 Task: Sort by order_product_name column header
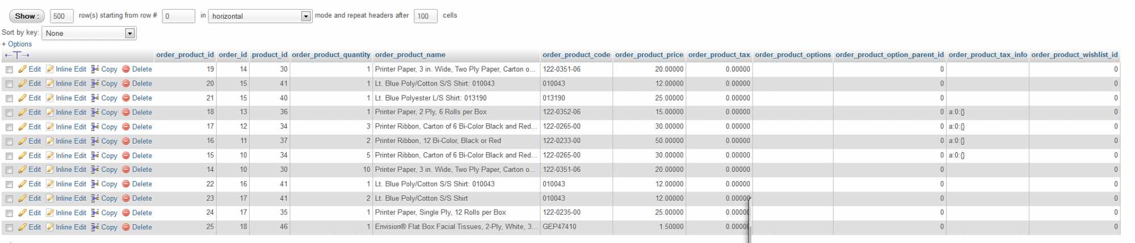410,55
